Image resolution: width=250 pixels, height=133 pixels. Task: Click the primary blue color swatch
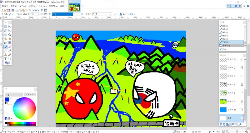(7, 100)
